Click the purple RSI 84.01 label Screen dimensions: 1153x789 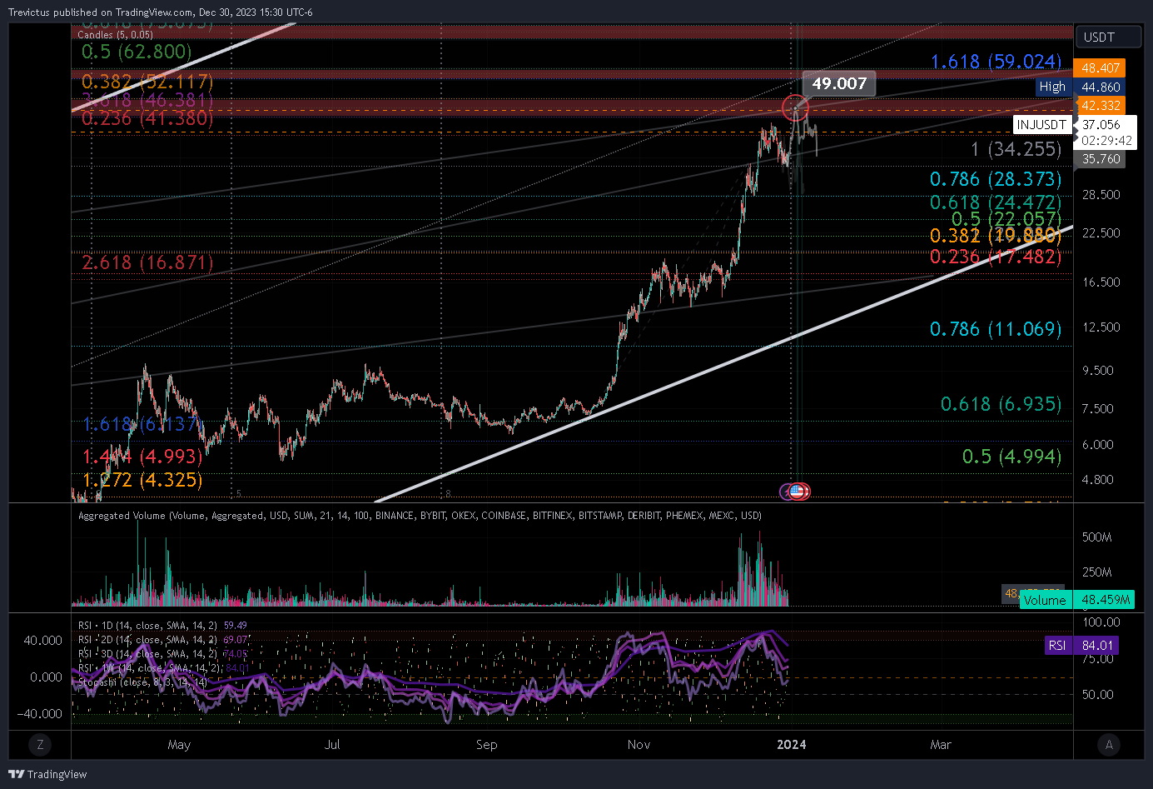click(1081, 645)
